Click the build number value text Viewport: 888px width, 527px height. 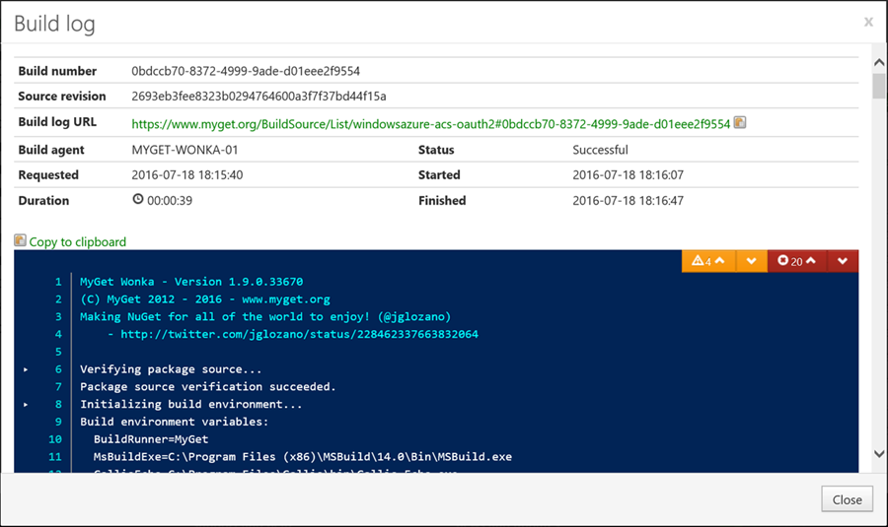coord(246,71)
